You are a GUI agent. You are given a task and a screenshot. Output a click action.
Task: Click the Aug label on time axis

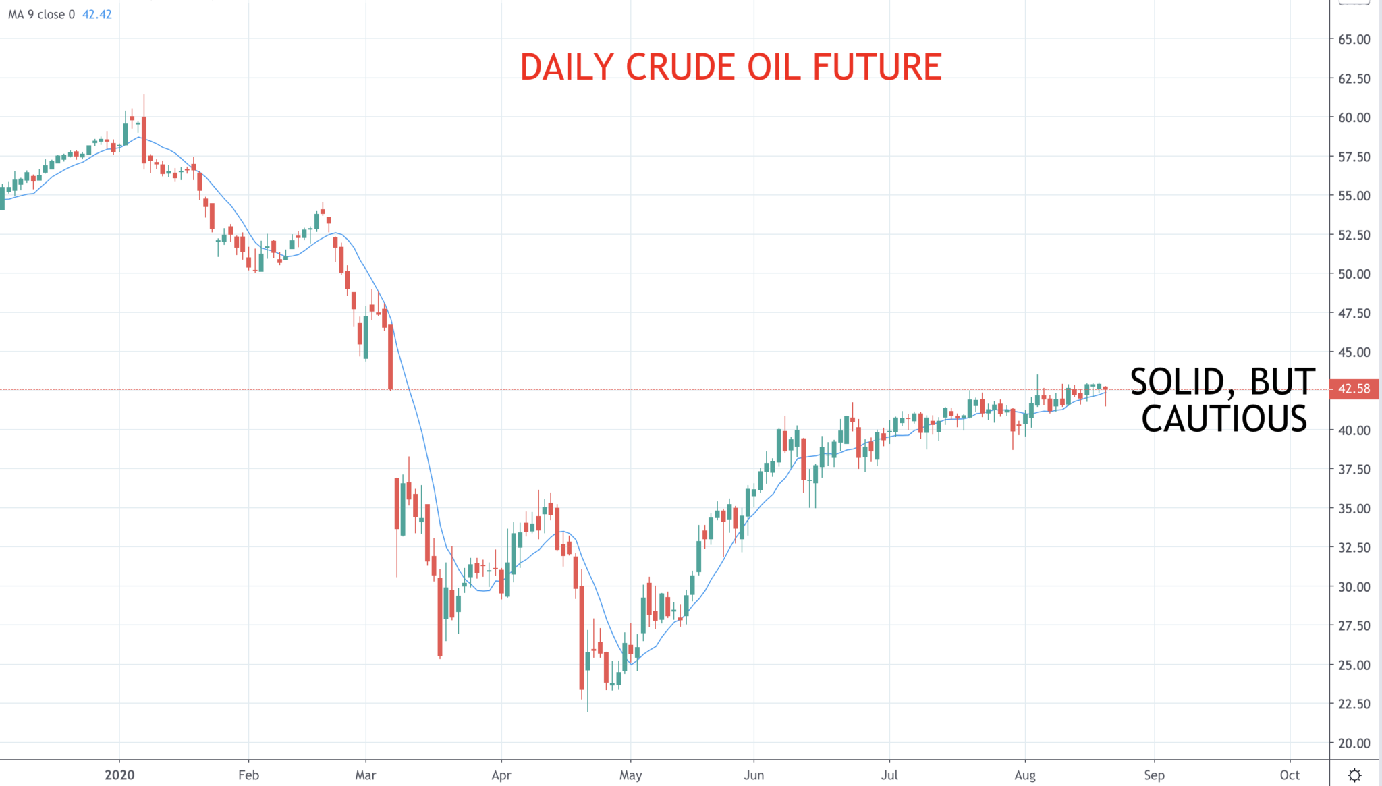(1024, 775)
